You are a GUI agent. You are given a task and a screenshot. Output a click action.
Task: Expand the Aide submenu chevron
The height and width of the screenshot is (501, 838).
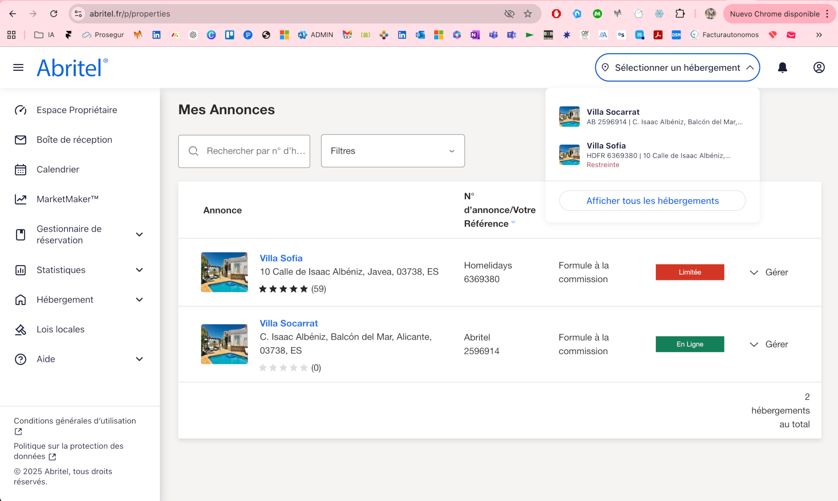139,359
